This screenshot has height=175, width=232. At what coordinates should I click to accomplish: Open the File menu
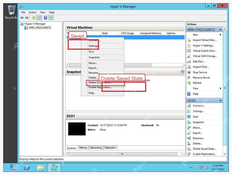pos(23,12)
